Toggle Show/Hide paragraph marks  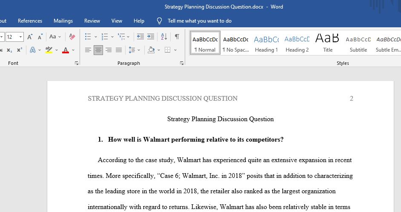point(177,37)
